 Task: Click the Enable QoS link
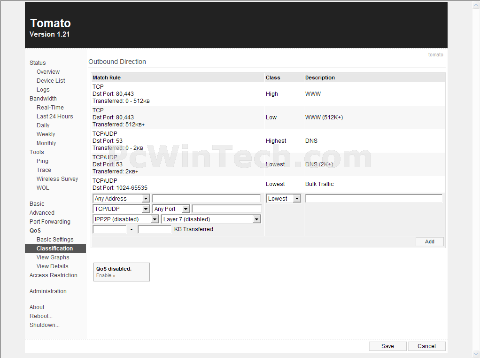106,276
